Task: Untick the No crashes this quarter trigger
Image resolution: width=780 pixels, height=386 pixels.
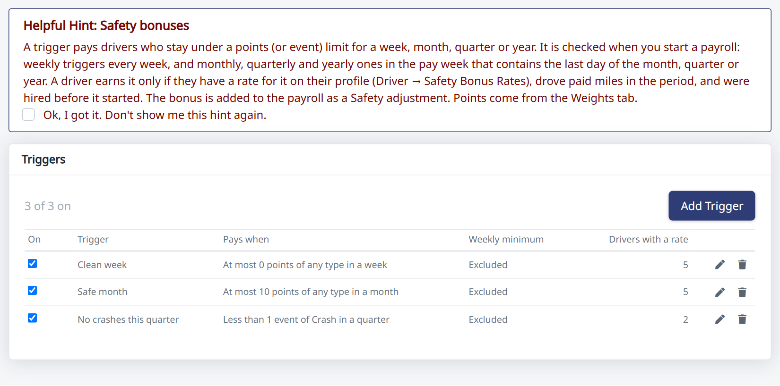Action: [32, 318]
